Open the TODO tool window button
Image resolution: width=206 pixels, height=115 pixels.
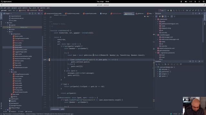click(21, 111)
